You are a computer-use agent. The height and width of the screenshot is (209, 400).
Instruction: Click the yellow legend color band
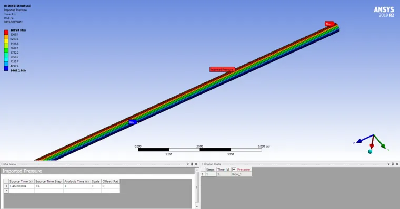(6, 41)
